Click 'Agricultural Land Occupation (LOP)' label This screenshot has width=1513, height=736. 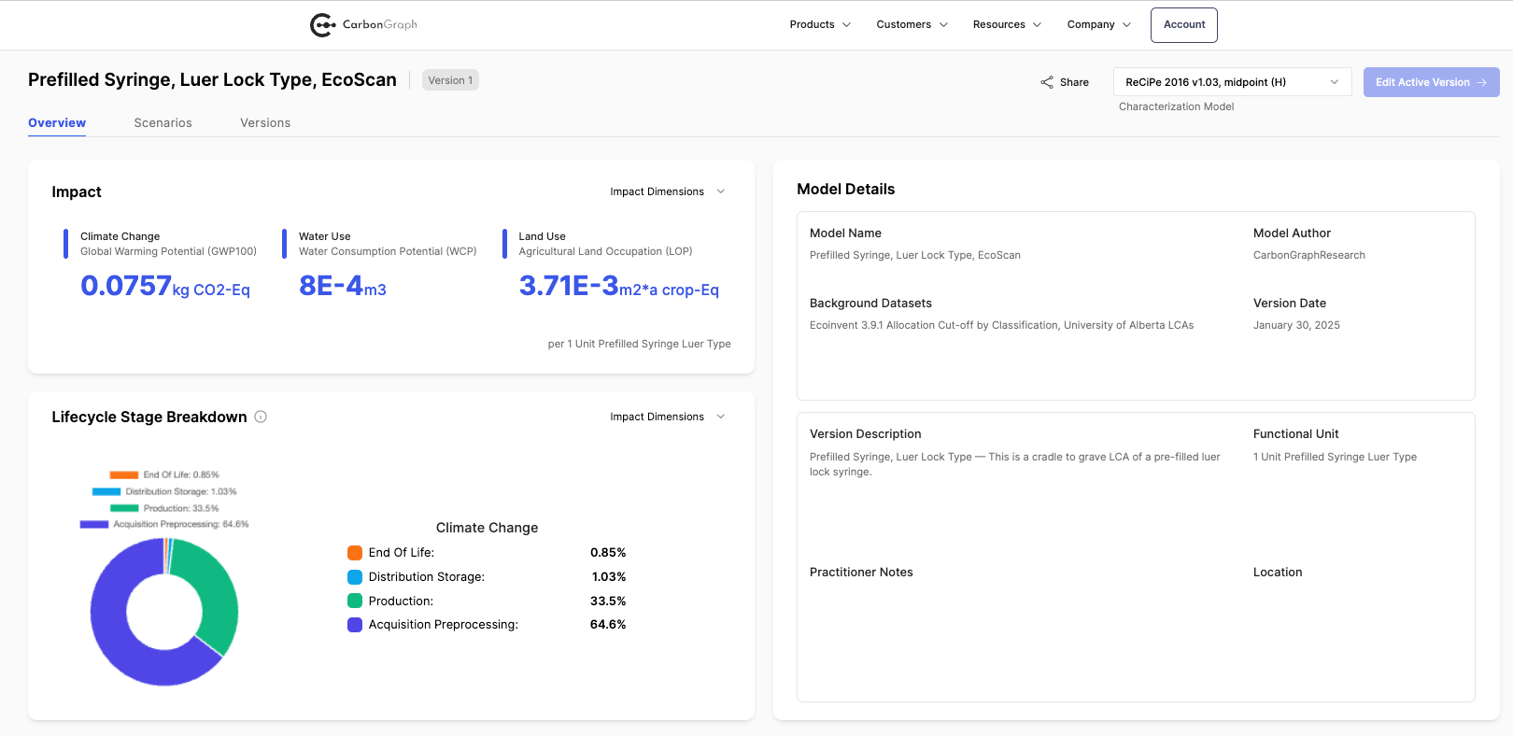tap(605, 251)
